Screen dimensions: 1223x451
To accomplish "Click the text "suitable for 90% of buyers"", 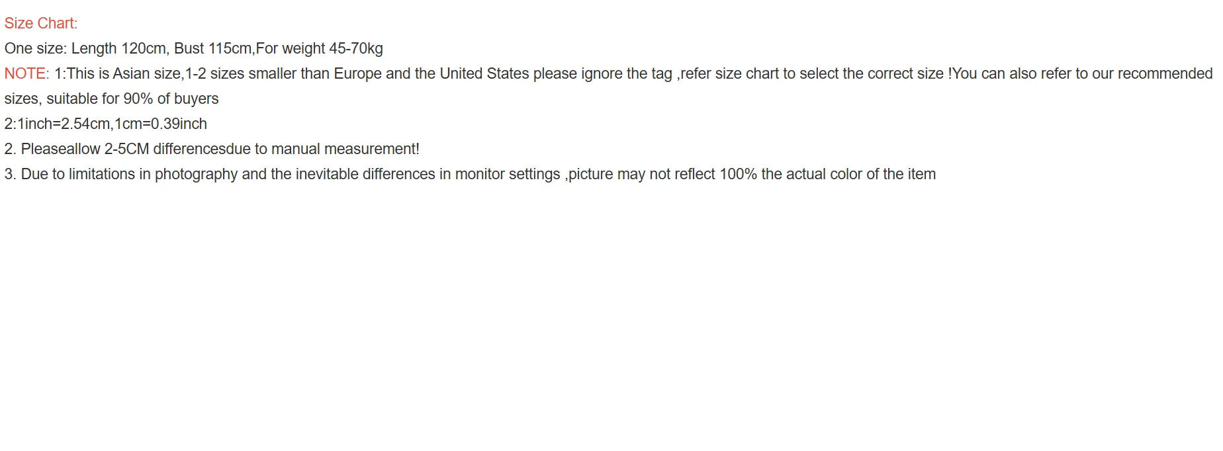I will tap(132, 99).
